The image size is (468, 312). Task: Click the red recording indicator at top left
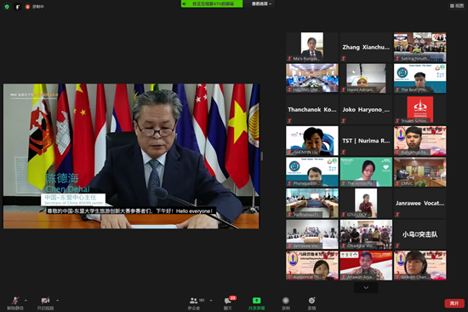coord(35,7)
